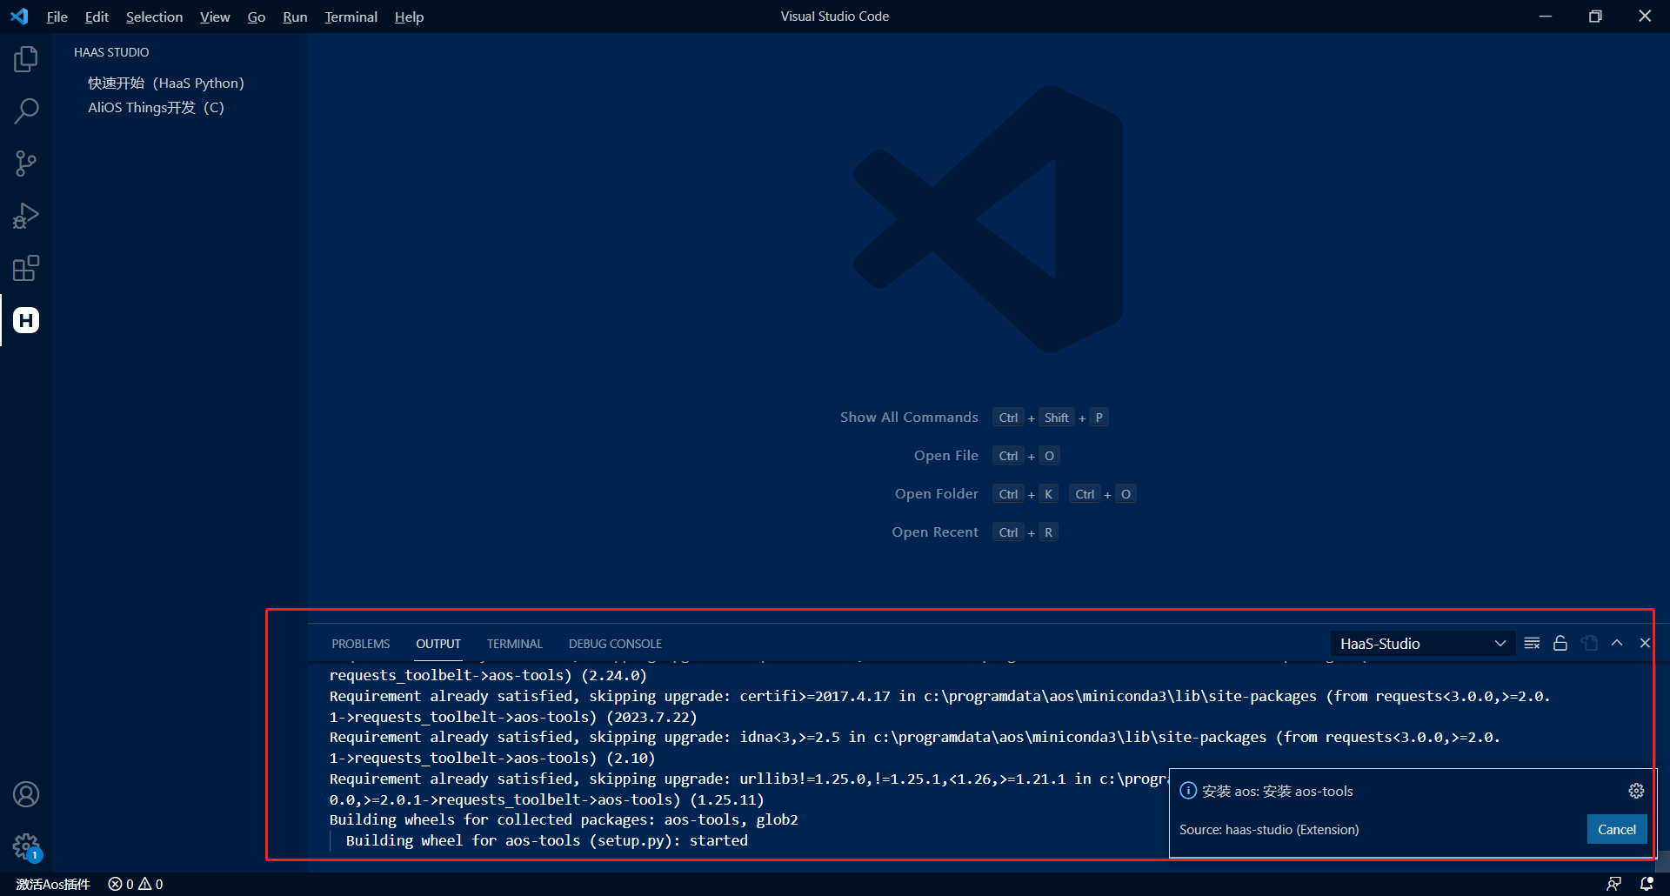1670x896 pixels.
Task: Maximize the bottom panel size
Action: (x=1617, y=644)
